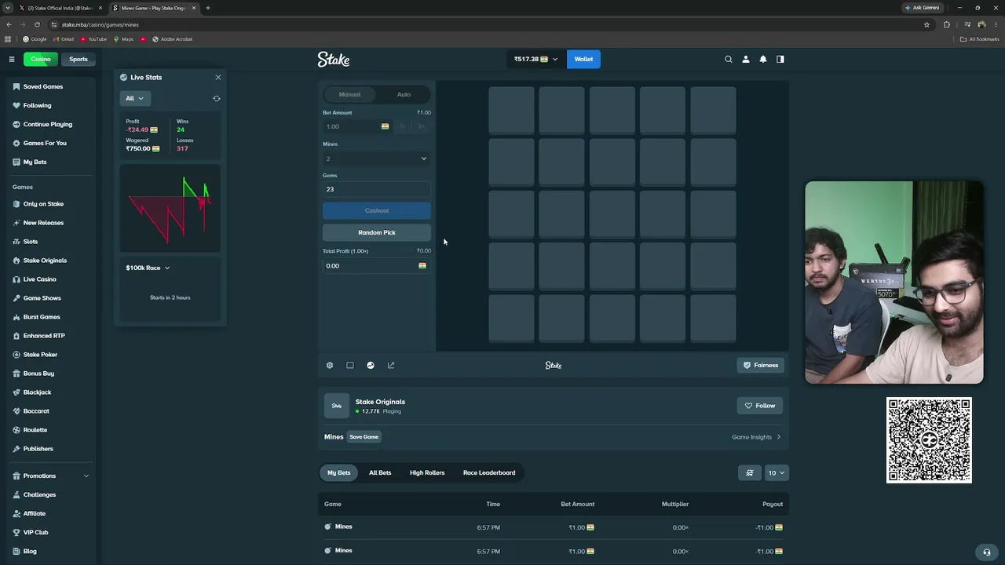Change the rows-per-page dropdown showing 10
This screenshot has height=565, width=1005.
click(777, 472)
